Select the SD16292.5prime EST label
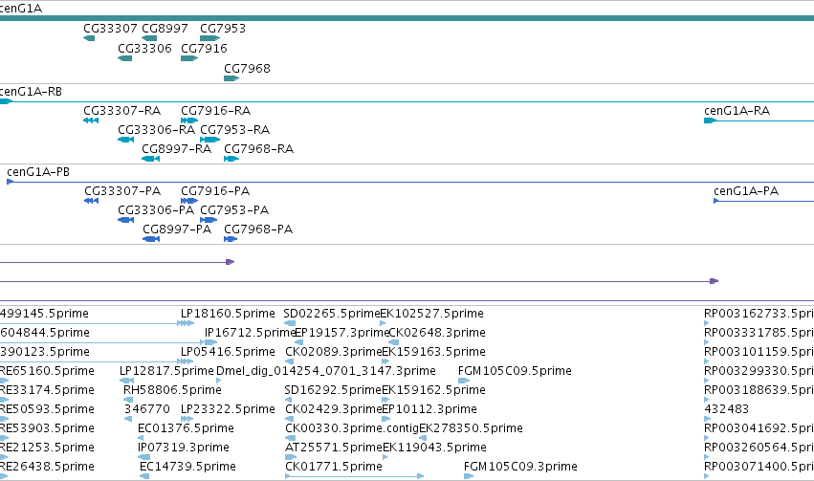This screenshot has width=814, height=481. click(333, 390)
